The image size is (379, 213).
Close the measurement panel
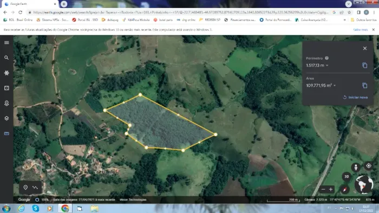[x=365, y=48]
